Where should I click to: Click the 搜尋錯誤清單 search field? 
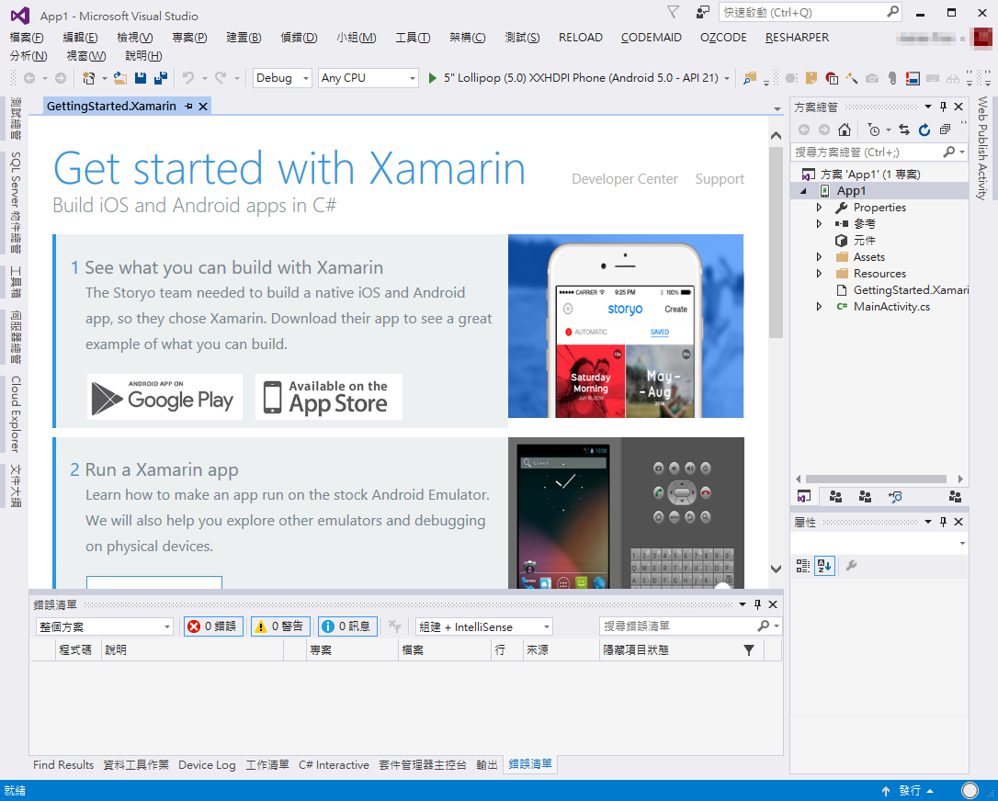click(x=689, y=626)
